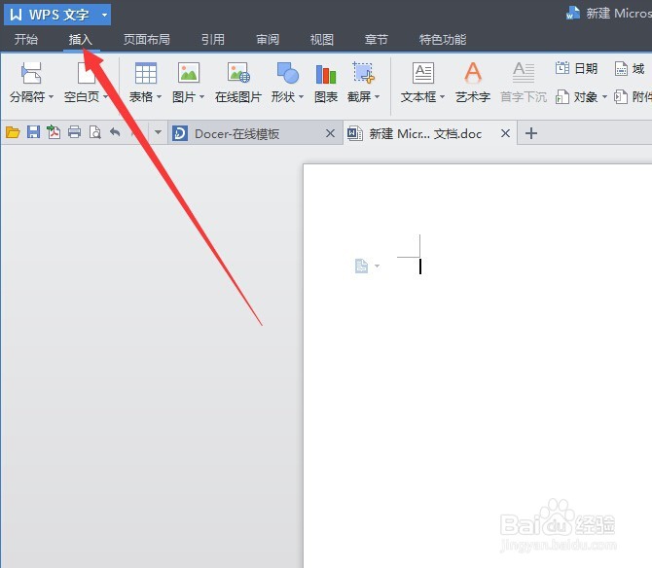
Task: Switch to the 开始 tab
Action: 26,40
